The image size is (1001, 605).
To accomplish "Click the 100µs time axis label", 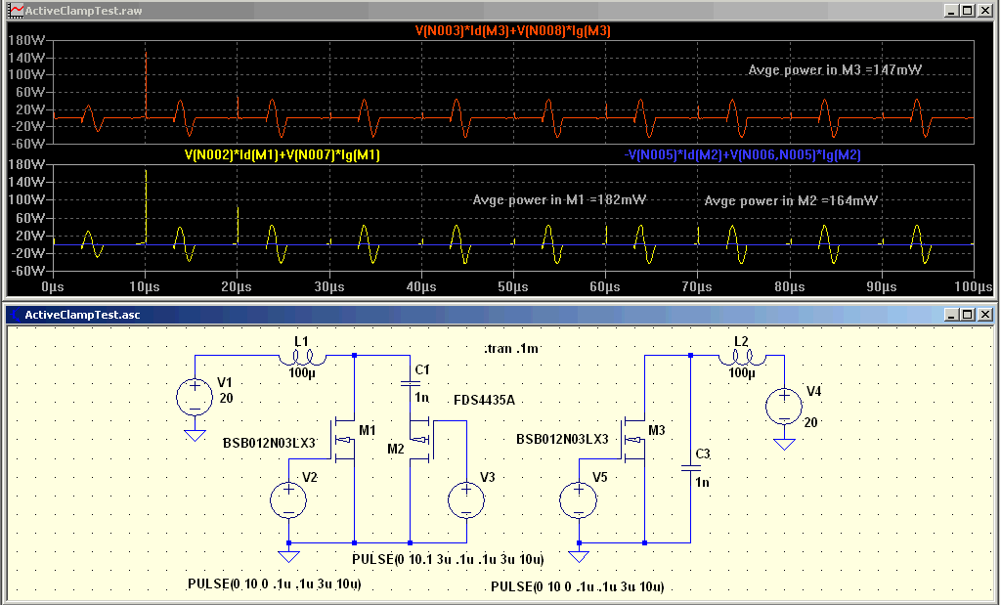I will pos(973,287).
